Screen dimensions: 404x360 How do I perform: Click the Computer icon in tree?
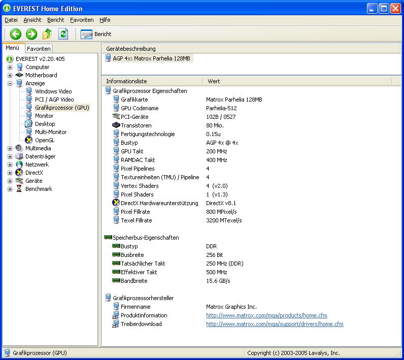click(x=20, y=67)
